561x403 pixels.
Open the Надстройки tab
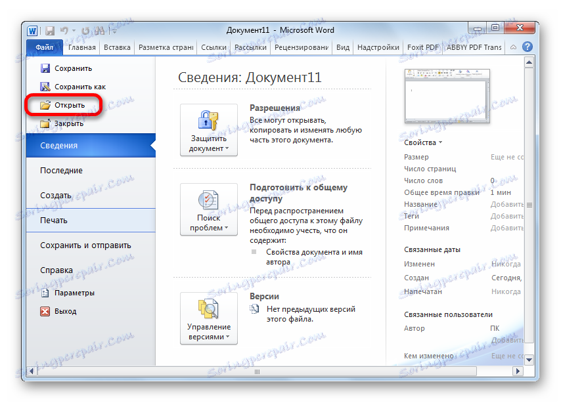pyautogui.click(x=378, y=47)
